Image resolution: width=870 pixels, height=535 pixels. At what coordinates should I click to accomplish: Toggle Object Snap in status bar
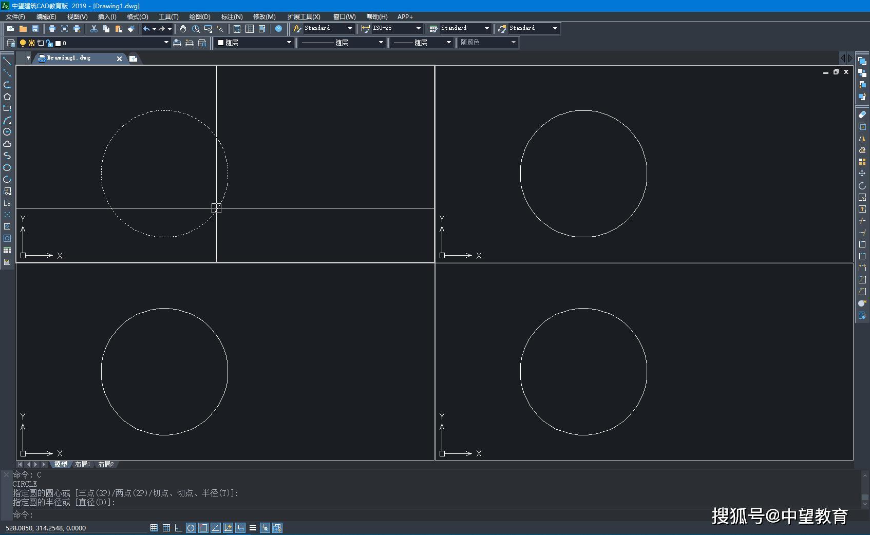[x=203, y=528]
